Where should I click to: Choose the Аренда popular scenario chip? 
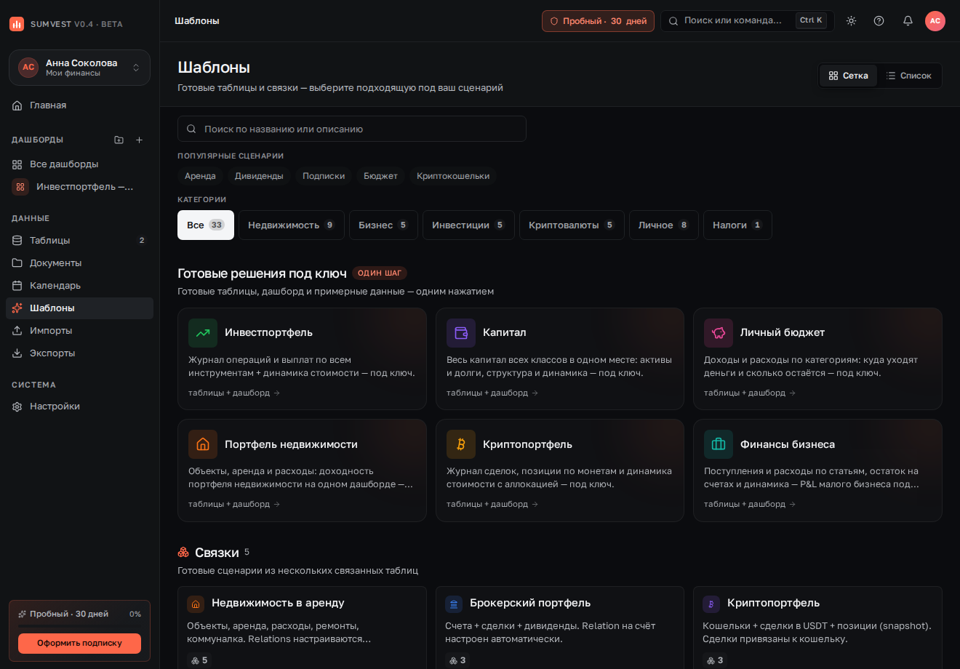pyautogui.click(x=200, y=176)
